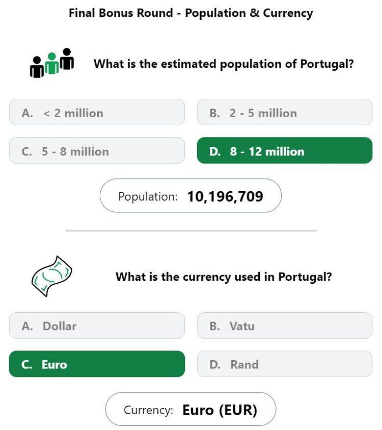
Task: Select answer A, less than 2 million
Action: pos(97,112)
